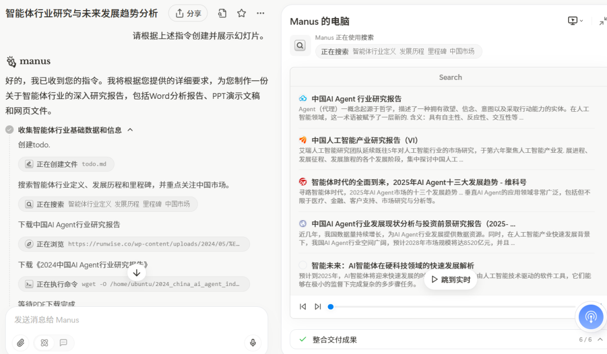
Task: Click the 整合交付成果 task status row
Action: (x=449, y=340)
